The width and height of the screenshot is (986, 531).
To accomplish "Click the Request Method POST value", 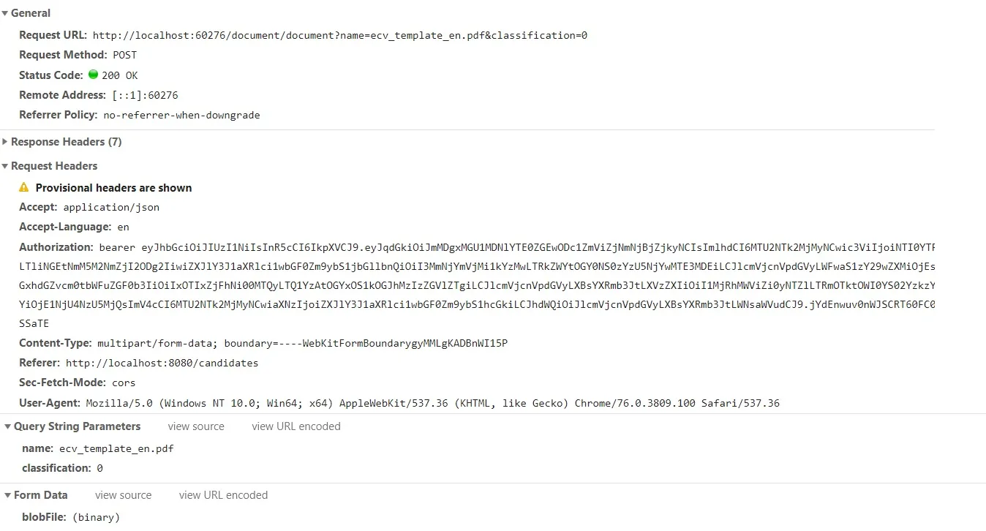I will click(x=124, y=55).
